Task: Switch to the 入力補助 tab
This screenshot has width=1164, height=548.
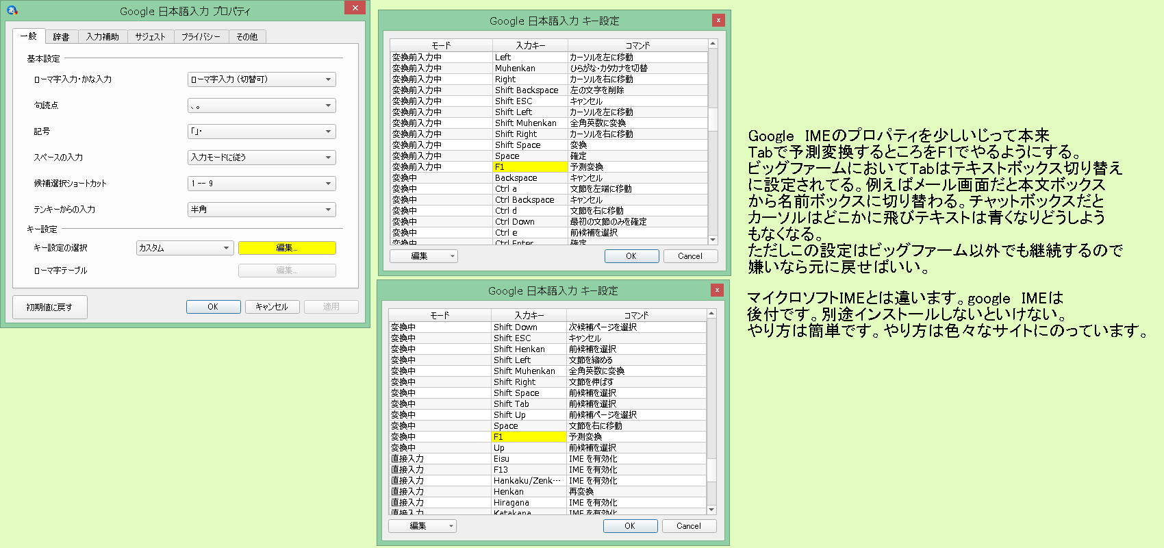Action: (x=103, y=37)
